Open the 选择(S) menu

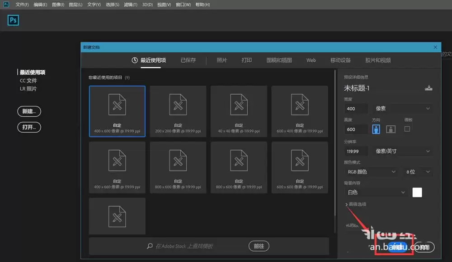click(x=113, y=5)
